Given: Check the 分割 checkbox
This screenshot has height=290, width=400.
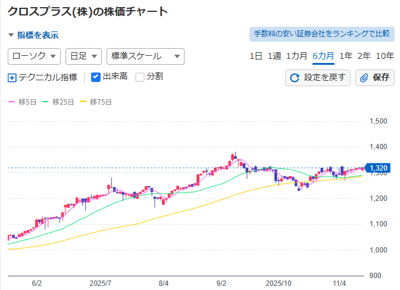Looking at the screenshot, I should 140,77.
